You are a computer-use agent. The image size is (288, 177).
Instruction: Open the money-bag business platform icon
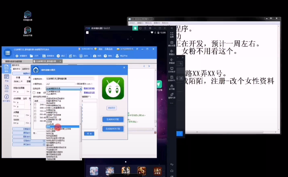[117, 56]
